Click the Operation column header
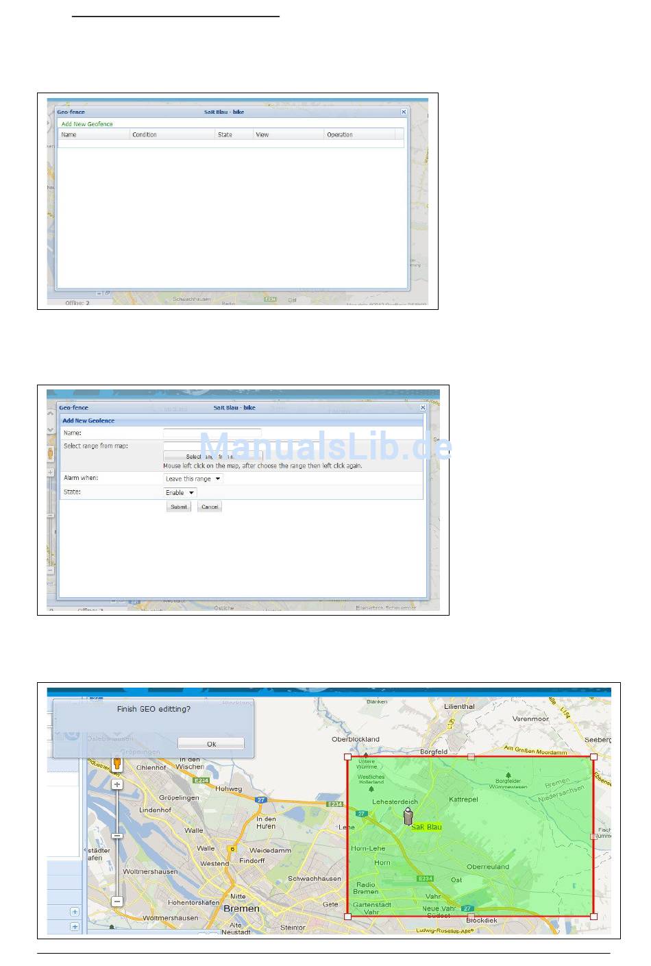This screenshot has height=966, width=651. tap(360, 134)
